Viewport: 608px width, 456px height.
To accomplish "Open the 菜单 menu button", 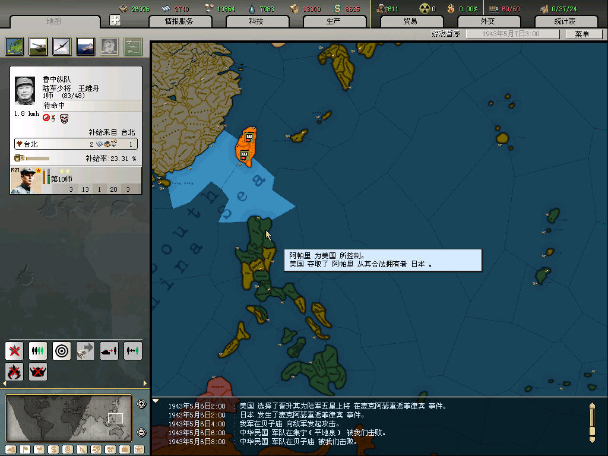I will 584,34.
